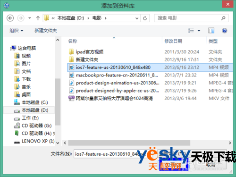Click the file list horizontal scrollbar thumb
Viewport: 236px width, 177px height.
point(129,143)
